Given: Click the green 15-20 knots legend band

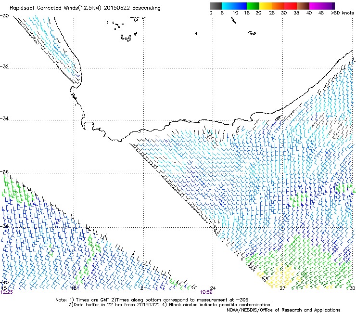Looking at the screenshot, I should (253, 6).
